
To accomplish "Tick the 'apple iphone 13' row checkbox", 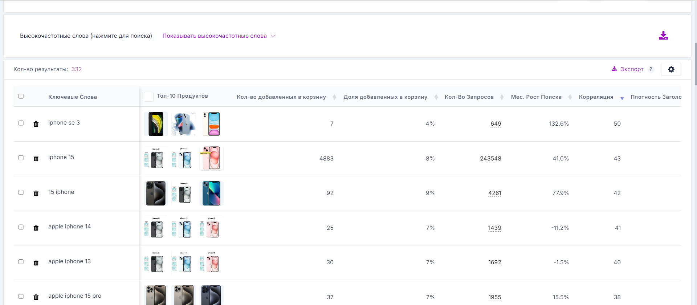I will pyautogui.click(x=21, y=262).
